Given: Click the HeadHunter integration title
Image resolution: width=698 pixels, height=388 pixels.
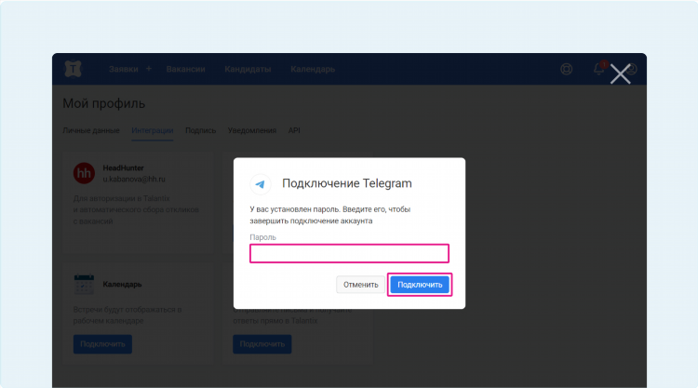Looking at the screenshot, I should 123,167.
